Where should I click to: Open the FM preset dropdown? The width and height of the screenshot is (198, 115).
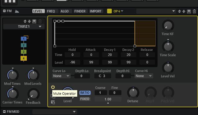pyautogui.click(x=156, y=11)
